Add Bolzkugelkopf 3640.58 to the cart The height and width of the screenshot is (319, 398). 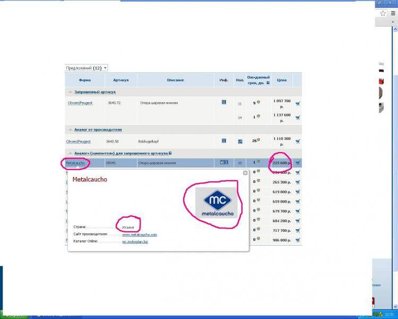point(297,141)
